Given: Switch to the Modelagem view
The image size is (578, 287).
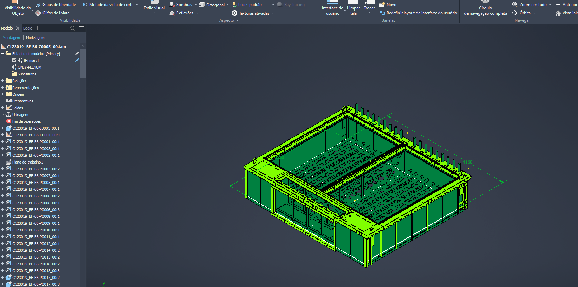Looking at the screenshot, I should pos(35,38).
